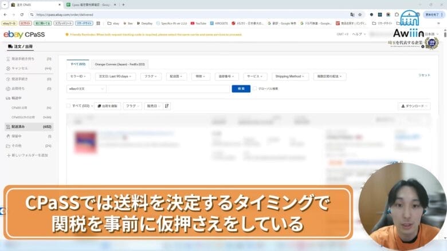Open the translate page icon in address bar

click(352, 15)
